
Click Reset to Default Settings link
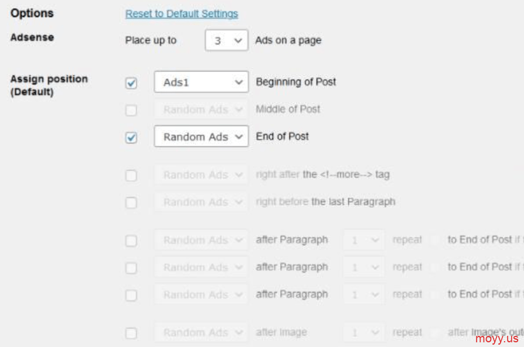182,13
